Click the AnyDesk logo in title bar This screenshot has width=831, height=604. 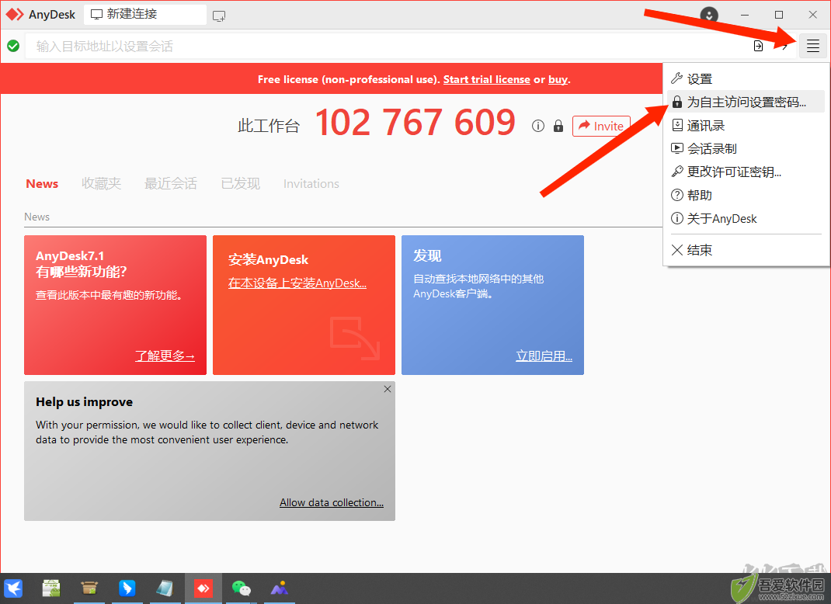point(14,14)
